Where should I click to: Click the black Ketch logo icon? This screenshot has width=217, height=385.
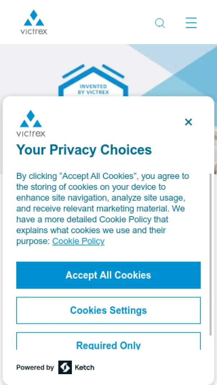pyautogui.click(x=65, y=367)
